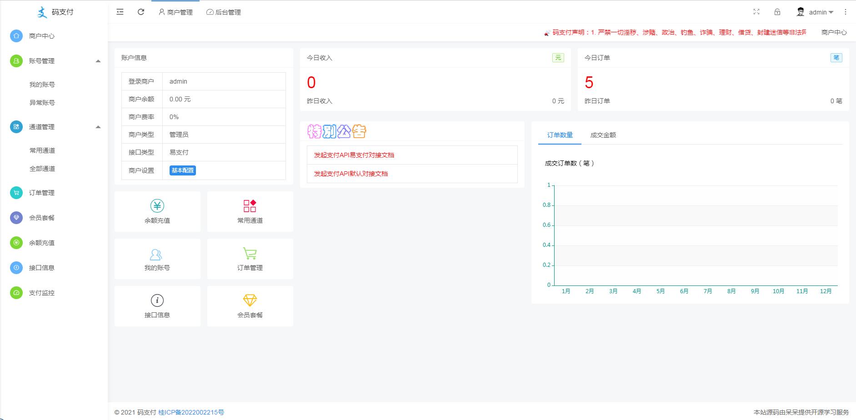Click the refresh page icon
856x420 pixels.
pos(141,12)
